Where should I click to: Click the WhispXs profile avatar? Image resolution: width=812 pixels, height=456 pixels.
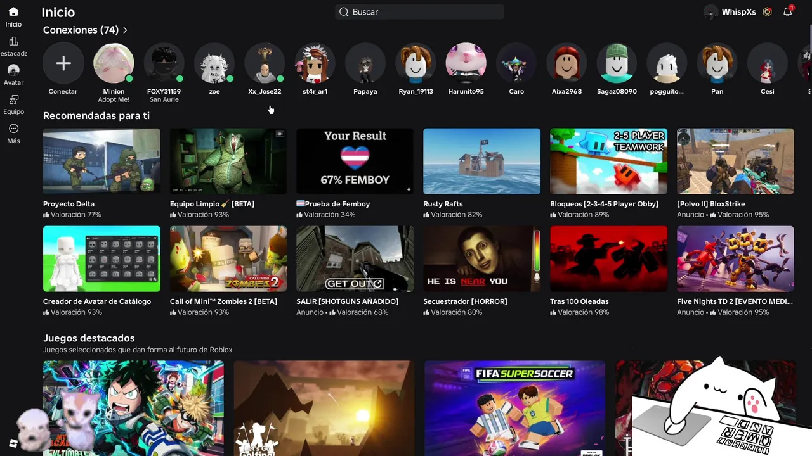click(711, 12)
